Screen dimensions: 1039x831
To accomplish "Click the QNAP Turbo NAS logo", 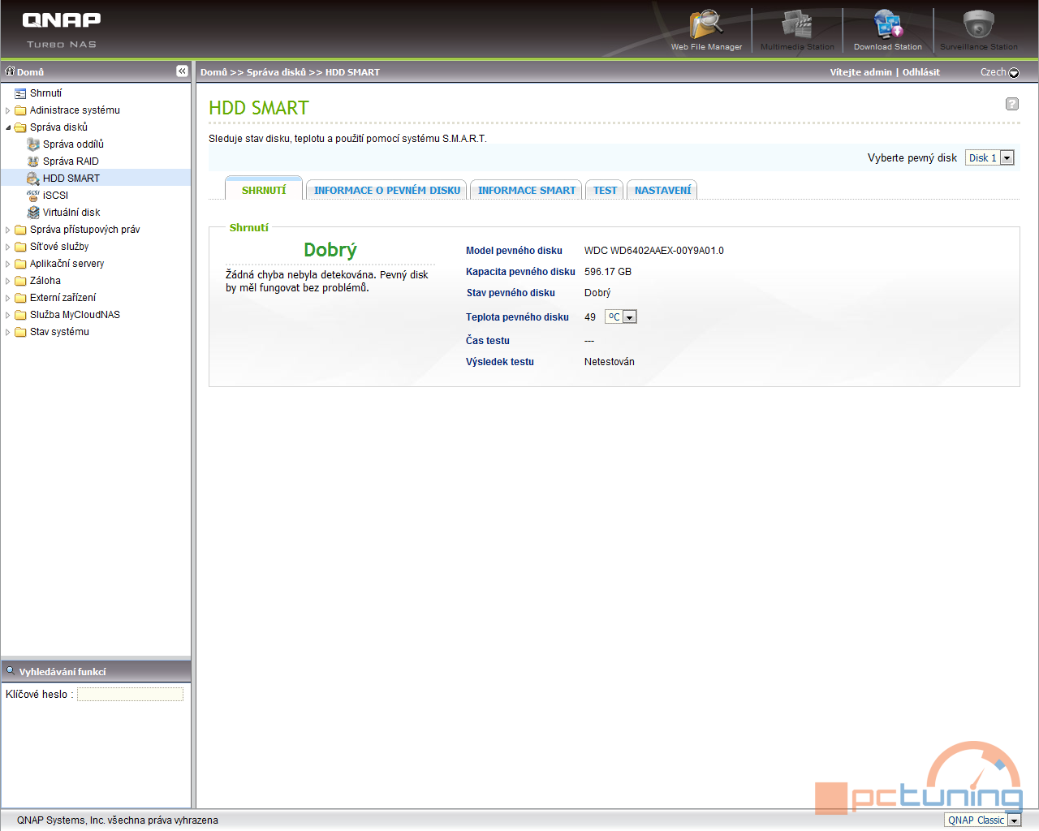I will 62,29.
